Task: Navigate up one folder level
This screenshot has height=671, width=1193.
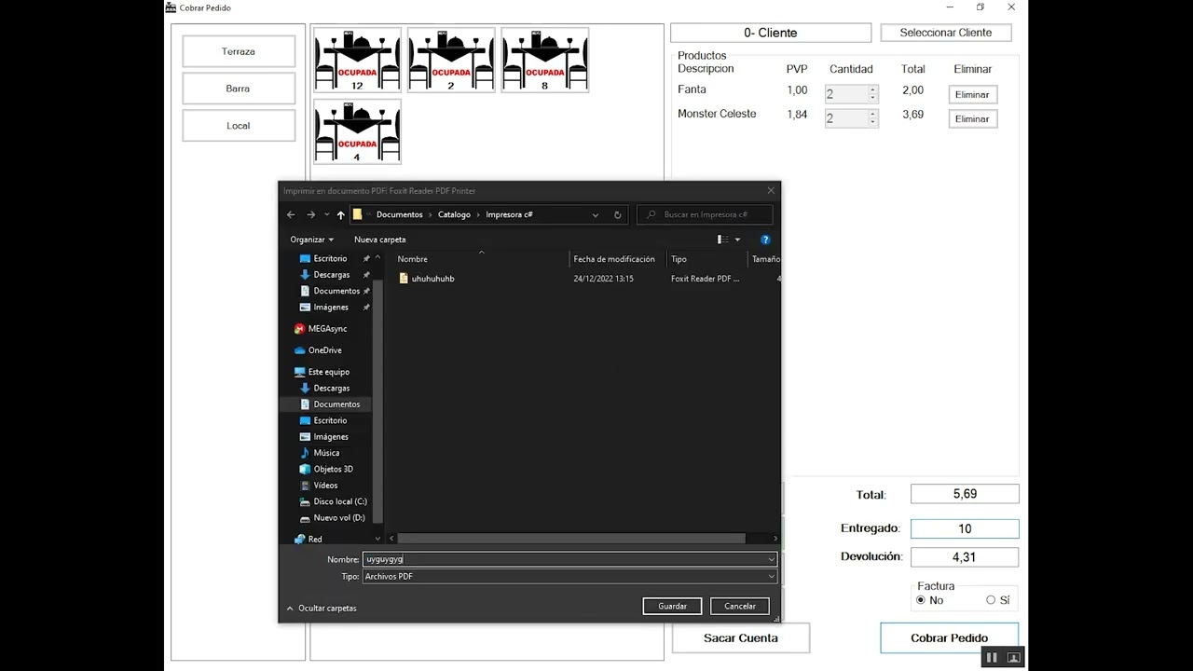Action: coord(341,214)
